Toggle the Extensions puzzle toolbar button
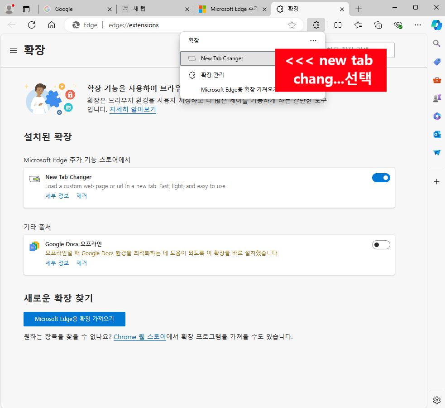The image size is (445, 408). tap(316, 25)
